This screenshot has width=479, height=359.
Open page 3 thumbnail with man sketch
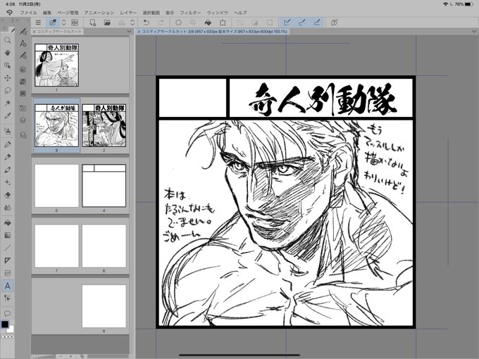[x=57, y=125]
